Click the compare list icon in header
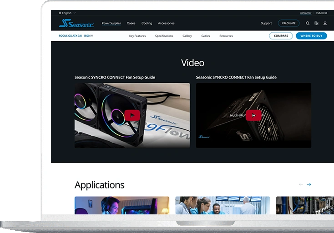Viewport: 334px width, 233px height. click(x=316, y=23)
